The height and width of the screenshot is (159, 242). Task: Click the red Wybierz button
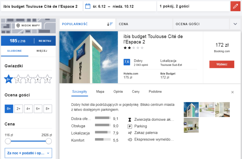point(222,64)
